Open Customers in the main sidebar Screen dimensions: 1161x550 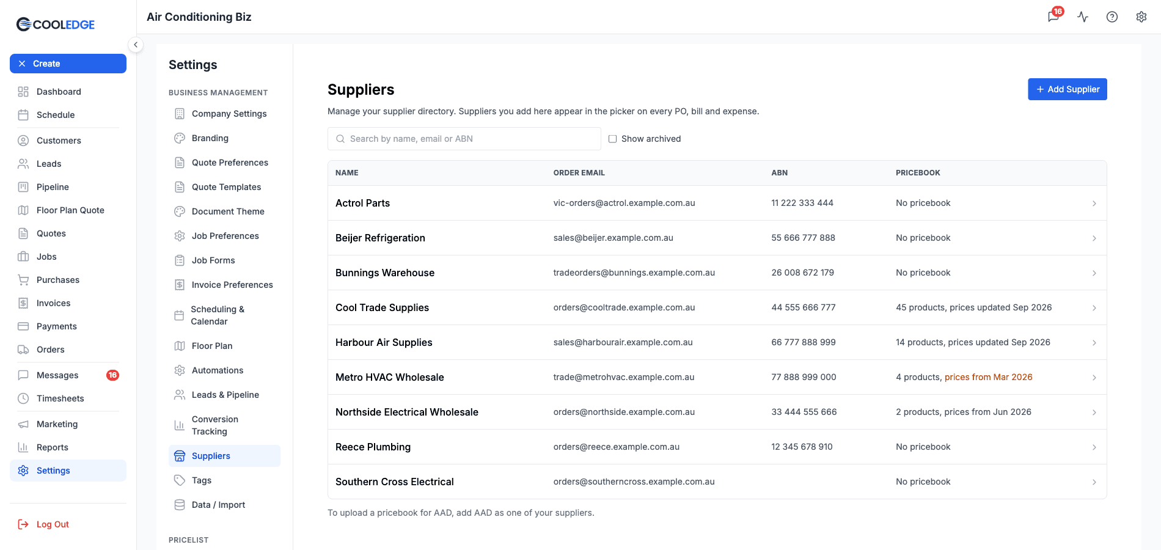click(68, 141)
